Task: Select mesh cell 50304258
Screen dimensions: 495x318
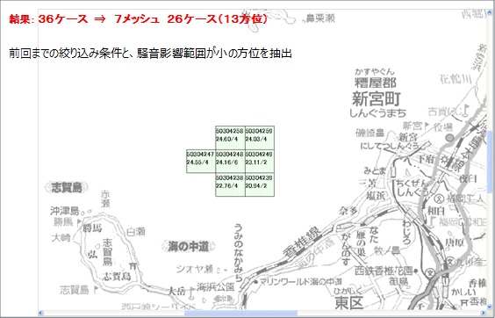Action: coord(230,138)
